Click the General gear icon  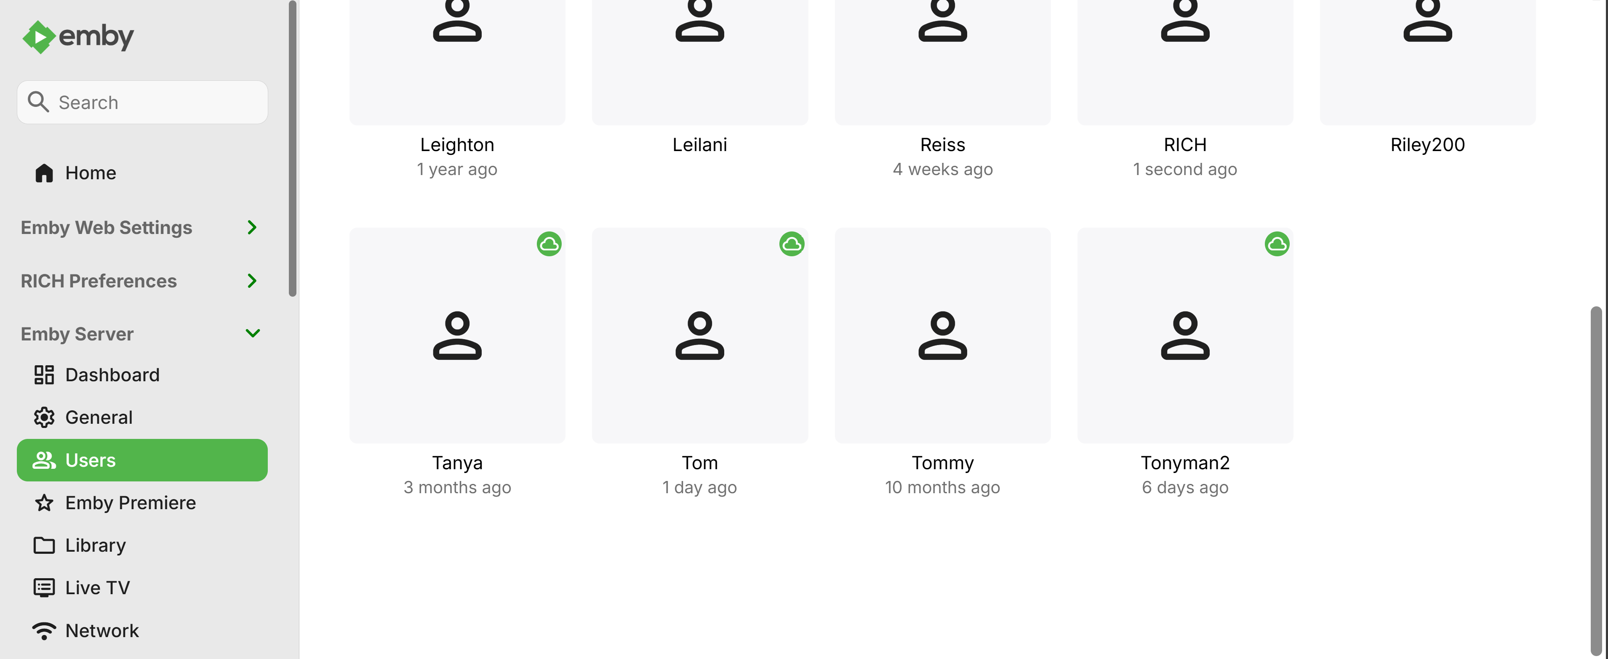click(x=44, y=417)
